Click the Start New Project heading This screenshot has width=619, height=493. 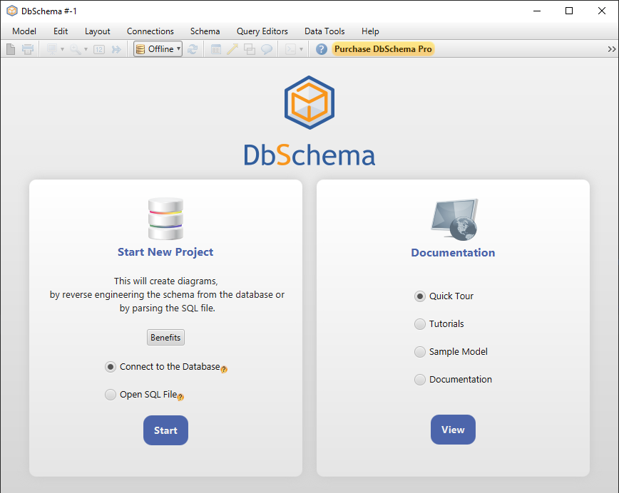[165, 252]
